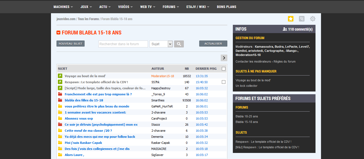The width and height of the screenshot is (364, 159).
Task: Click last message time 15:40:50
Action: (x=202, y=82)
